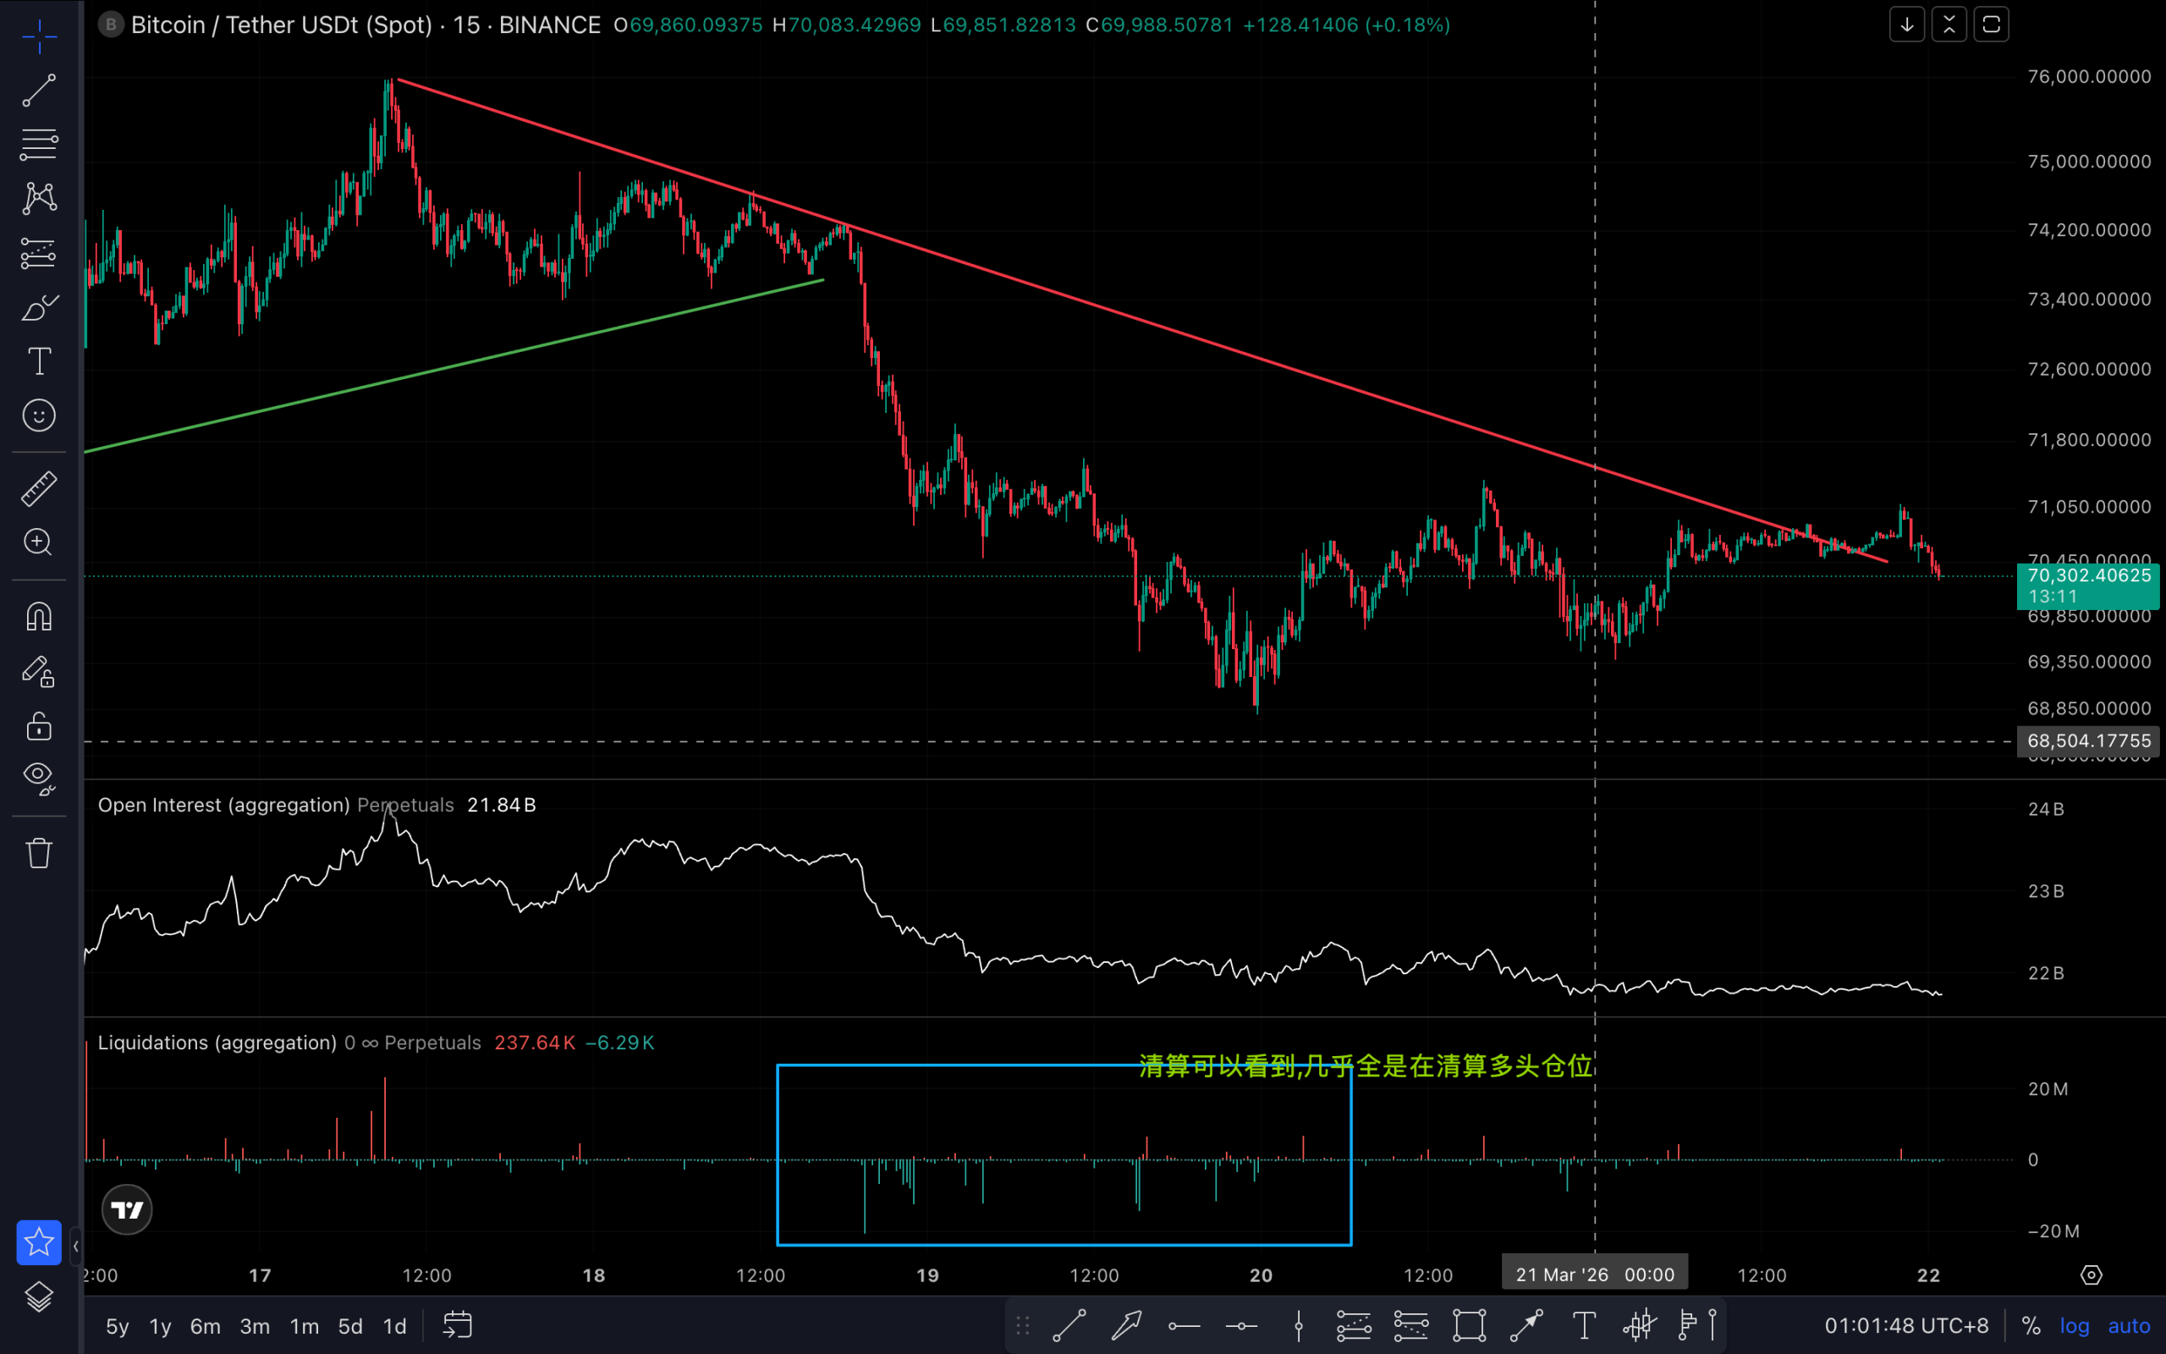2166x1354 pixels.
Task: Select the ruler measure tool
Action: coord(38,489)
